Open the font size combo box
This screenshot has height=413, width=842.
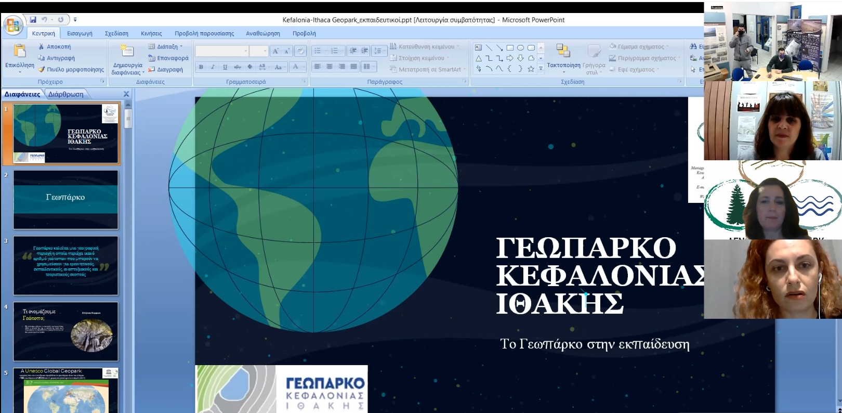[258, 51]
